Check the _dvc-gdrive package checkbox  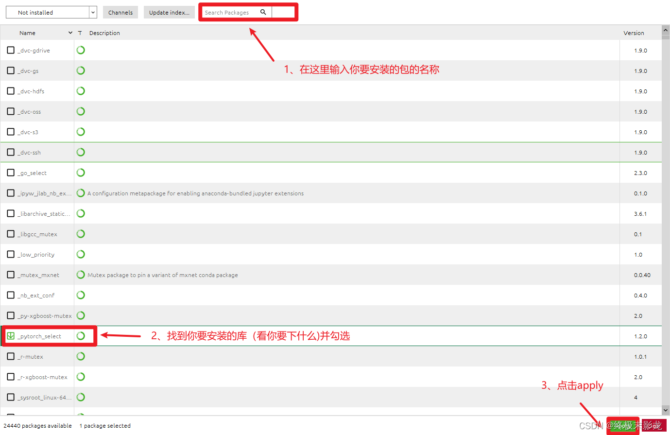[11, 50]
